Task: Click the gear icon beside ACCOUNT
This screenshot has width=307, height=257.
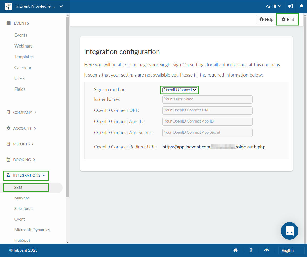Action: coord(8,128)
